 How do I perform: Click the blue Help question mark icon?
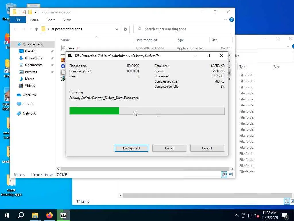[232, 20]
